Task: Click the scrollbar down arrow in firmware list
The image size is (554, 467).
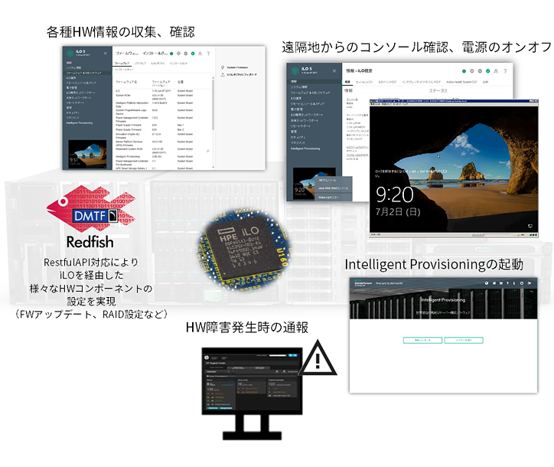Action: pyautogui.click(x=213, y=167)
